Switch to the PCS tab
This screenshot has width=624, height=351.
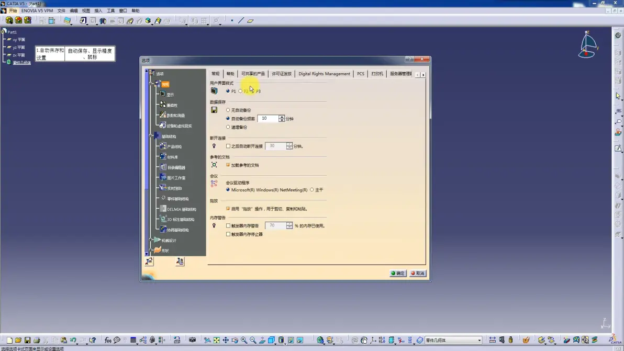pos(361,74)
